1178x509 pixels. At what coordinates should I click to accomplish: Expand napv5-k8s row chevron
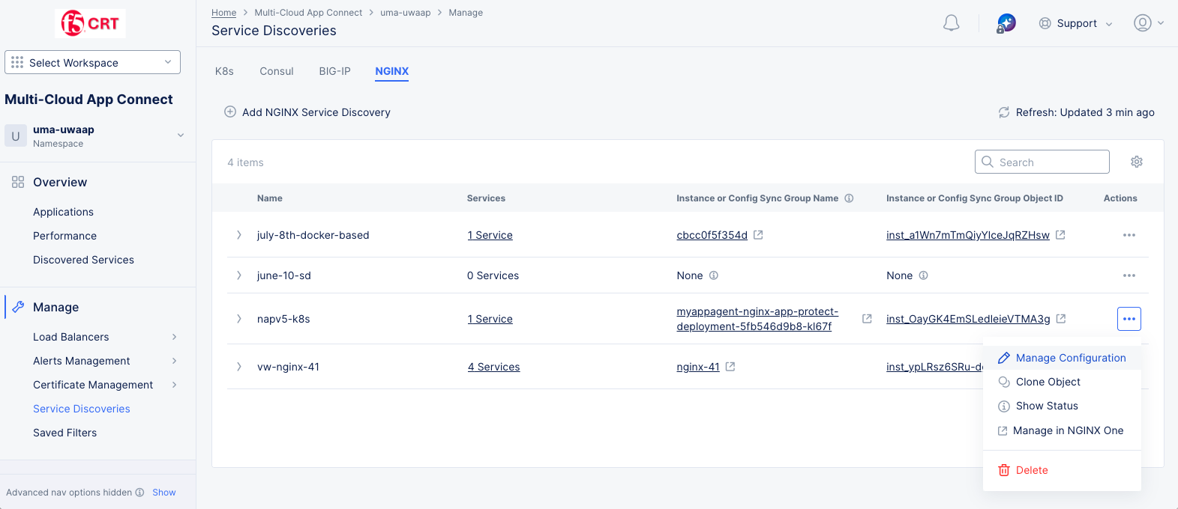(x=239, y=319)
